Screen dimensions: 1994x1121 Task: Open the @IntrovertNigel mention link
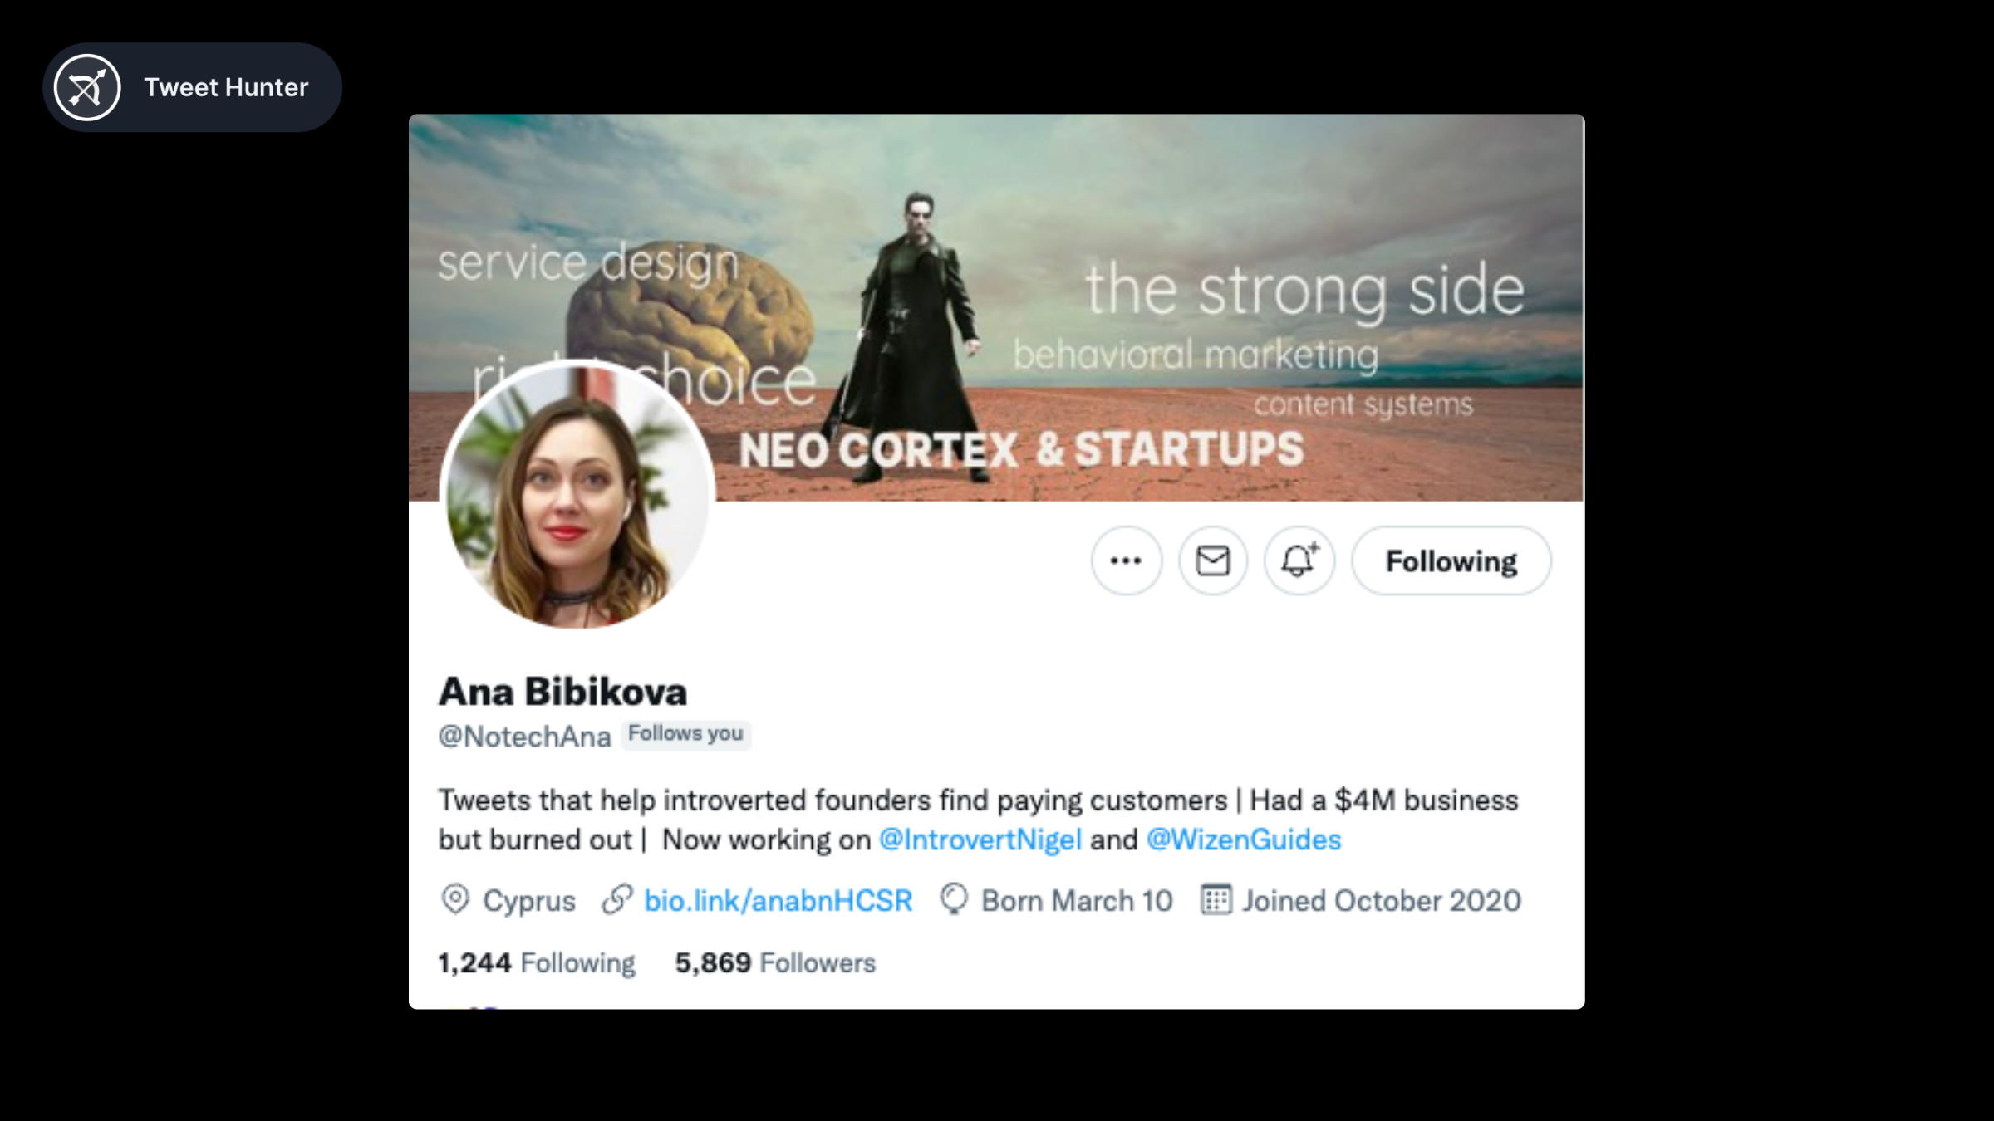click(980, 840)
